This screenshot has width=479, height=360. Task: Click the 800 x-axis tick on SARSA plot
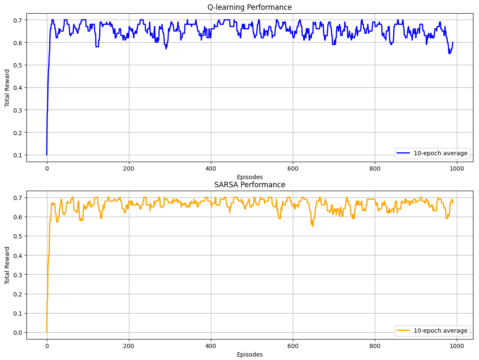coord(375,346)
